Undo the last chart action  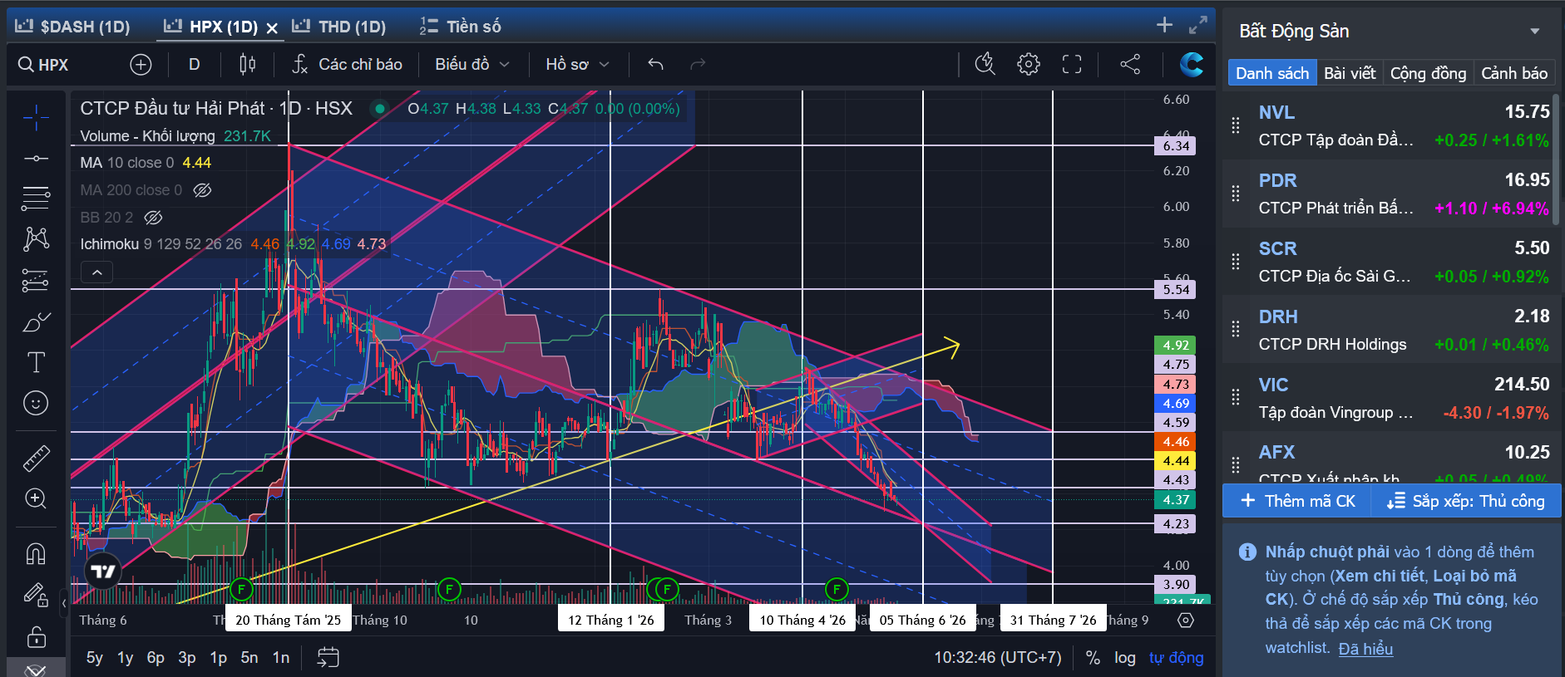click(x=655, y=64)
